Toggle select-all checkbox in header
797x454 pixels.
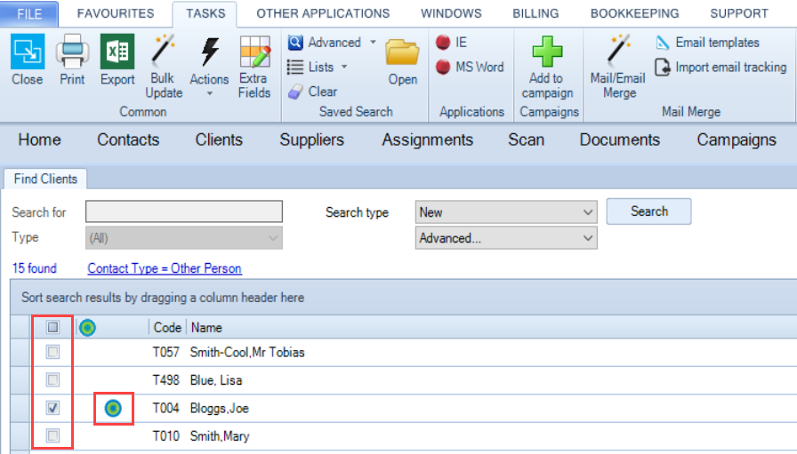tap(52, 327)
